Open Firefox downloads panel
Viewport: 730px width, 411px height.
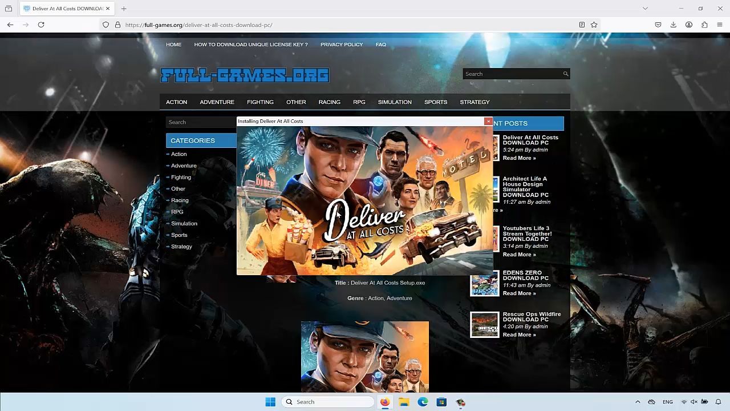(x=673, y=25)
